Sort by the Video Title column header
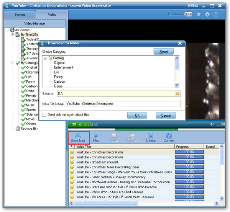The image size is (230, 212). coord(125,147)
